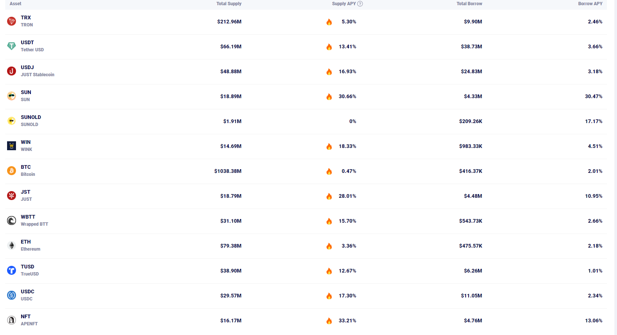Click the BTC Bitcoin icon
This screenshot has width=617, height=335.
12,171
